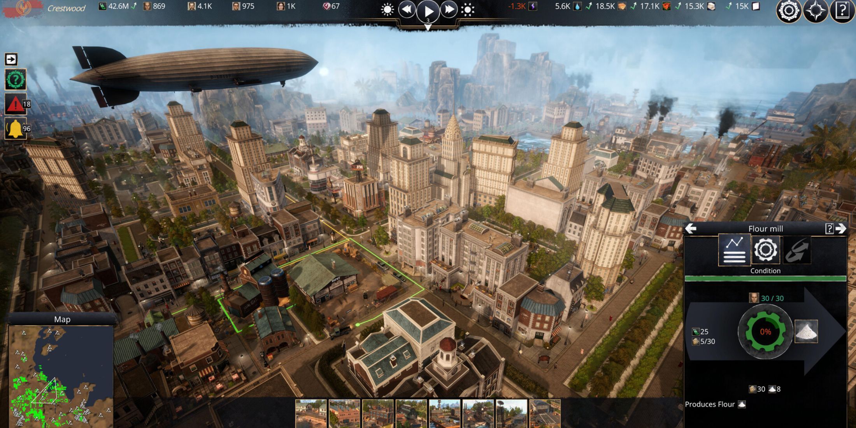The width and height of the screenshot is (856, 428).
Task: Click the production gear showing 0%
Action: pos(765,332)
